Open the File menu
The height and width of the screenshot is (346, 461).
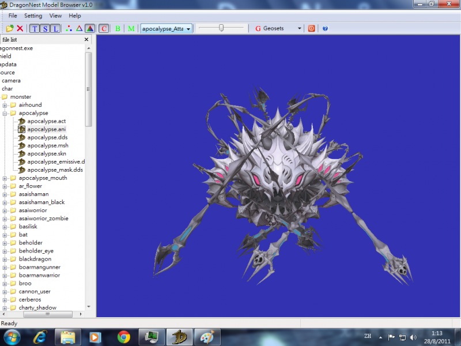[13, 16]
